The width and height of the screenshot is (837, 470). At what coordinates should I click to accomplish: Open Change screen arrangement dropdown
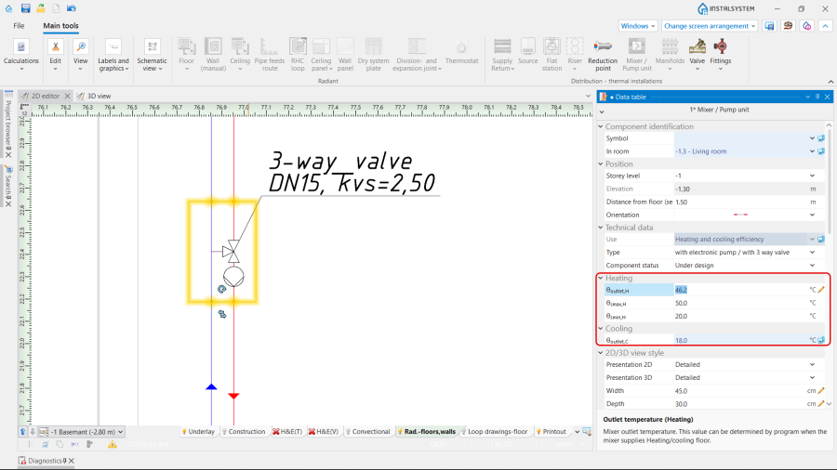click(x=710, y=26)
